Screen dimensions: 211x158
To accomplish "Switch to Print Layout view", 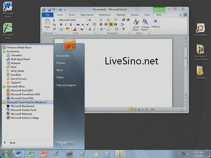I will (x=131, y=110).
